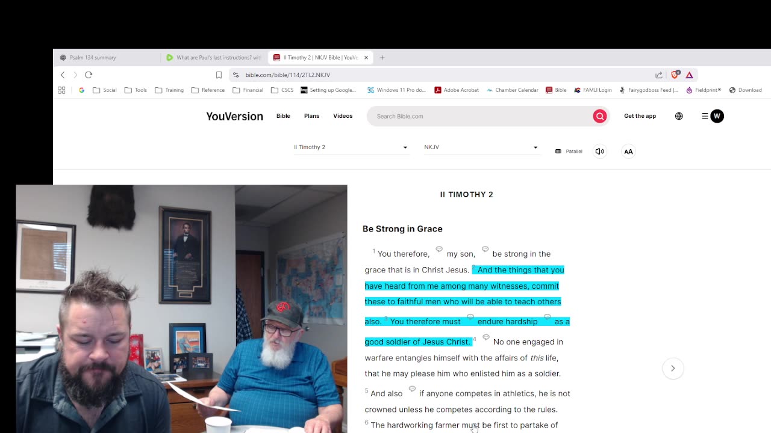Click the Get the app button
Screen dimensions: 771x433
tap(640, 116)
